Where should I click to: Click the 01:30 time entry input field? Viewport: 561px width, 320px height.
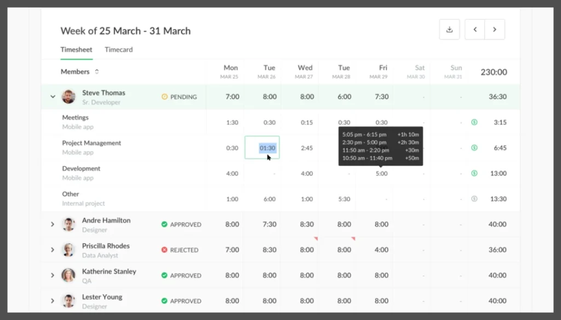262,148
